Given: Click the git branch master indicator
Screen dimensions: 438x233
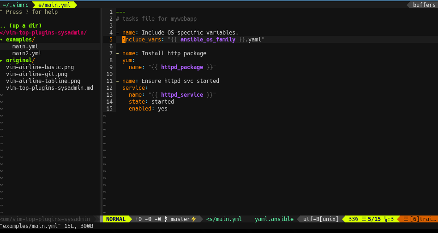Looking at the screenshot, I should click(180, 219).
